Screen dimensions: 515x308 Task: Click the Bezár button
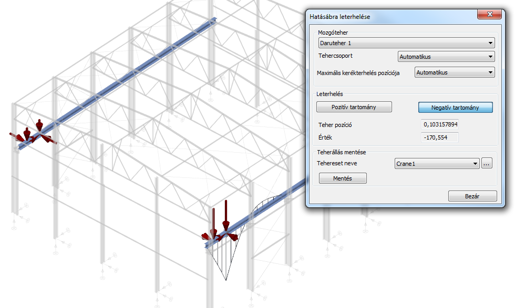coord(472,196)
